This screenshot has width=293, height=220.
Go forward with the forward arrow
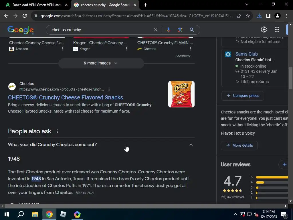[15, 16]
